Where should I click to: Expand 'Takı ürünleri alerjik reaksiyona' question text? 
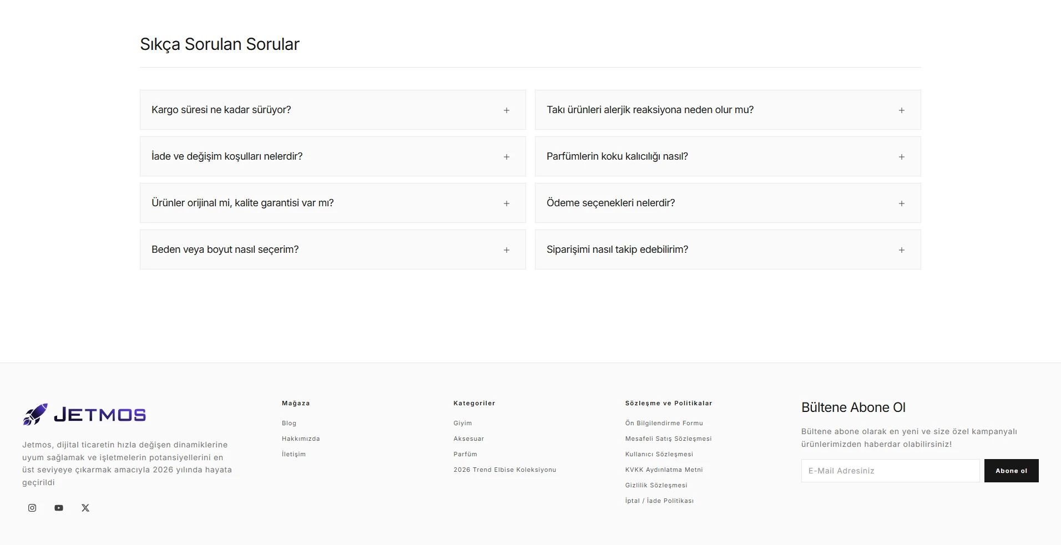tap(650, 110)
